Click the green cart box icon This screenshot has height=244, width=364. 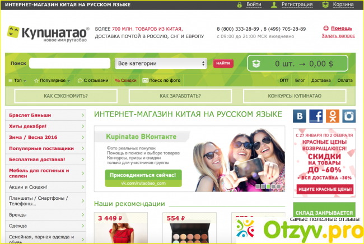[x=256, y=64]
